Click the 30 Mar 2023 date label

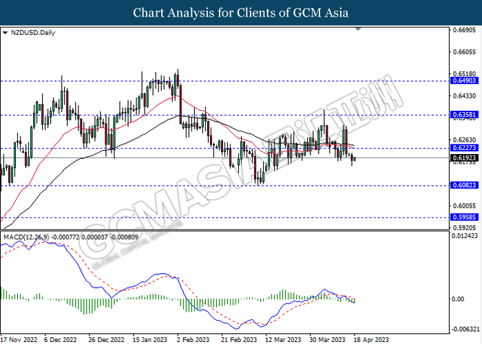[327, 339]
